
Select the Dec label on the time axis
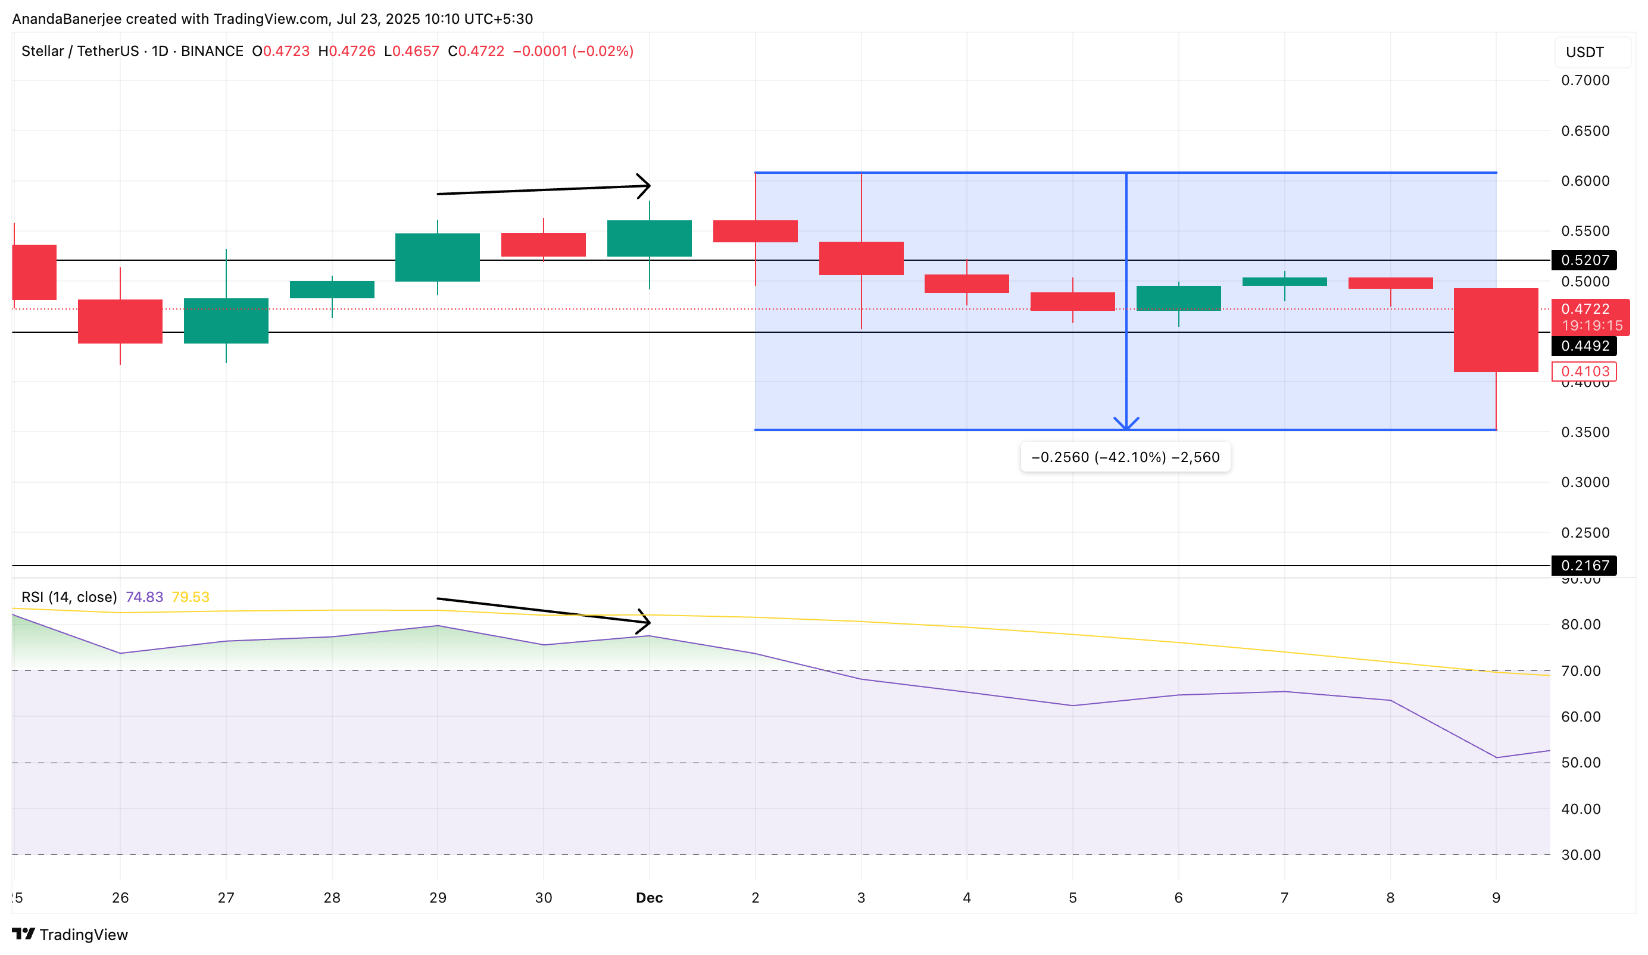coord(650,898)
